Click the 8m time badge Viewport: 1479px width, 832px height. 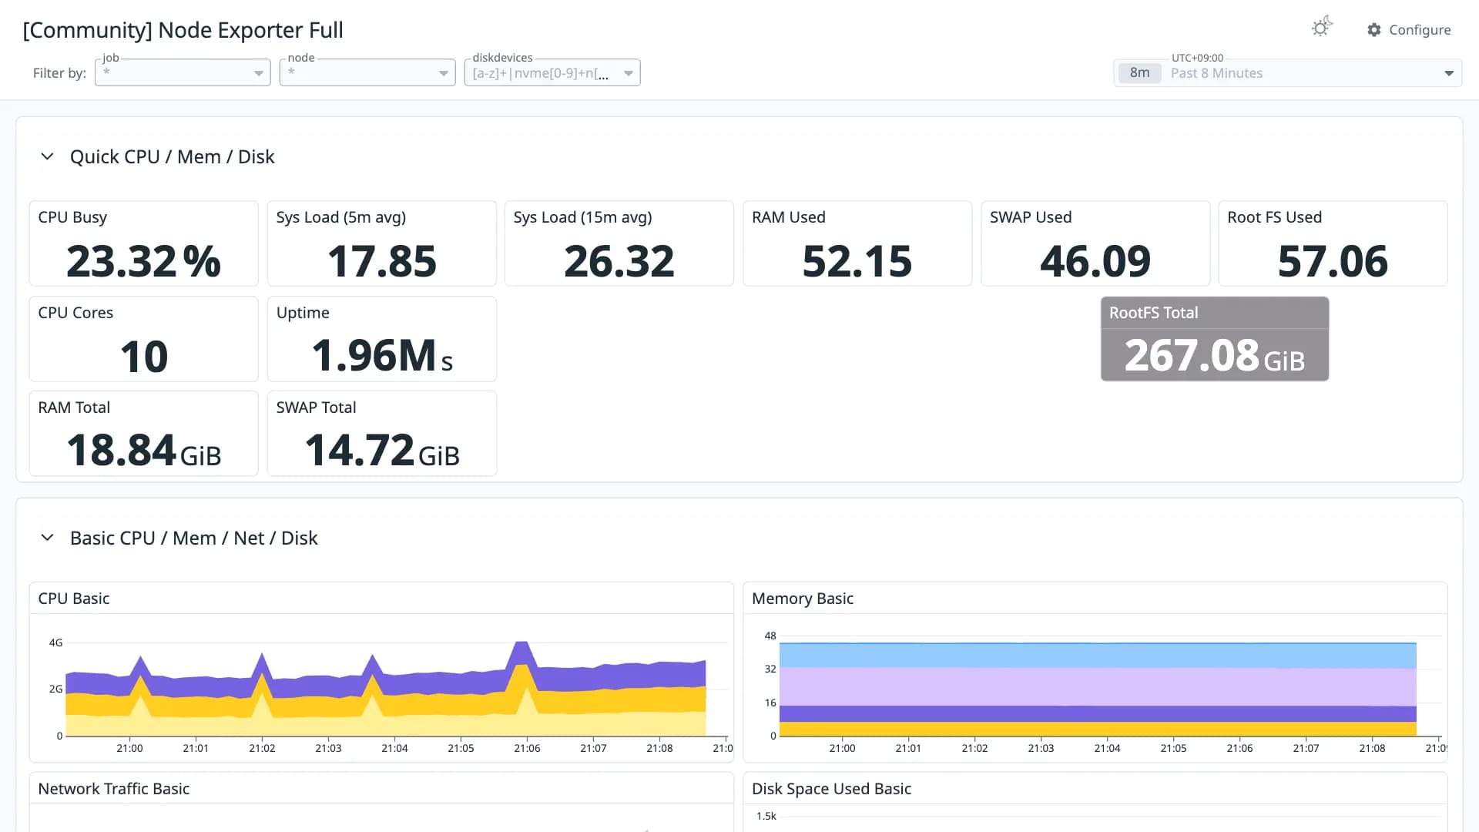[1139, 72]
